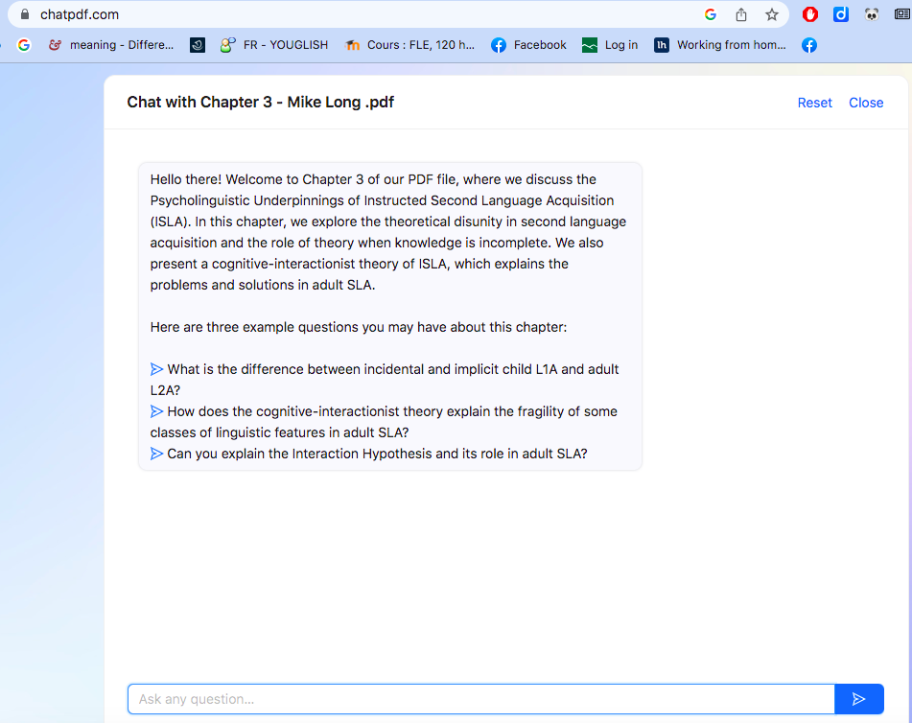Viewport: 912px width, 723px height.
Task: Click the Ask any question input field
Action: 481,699
